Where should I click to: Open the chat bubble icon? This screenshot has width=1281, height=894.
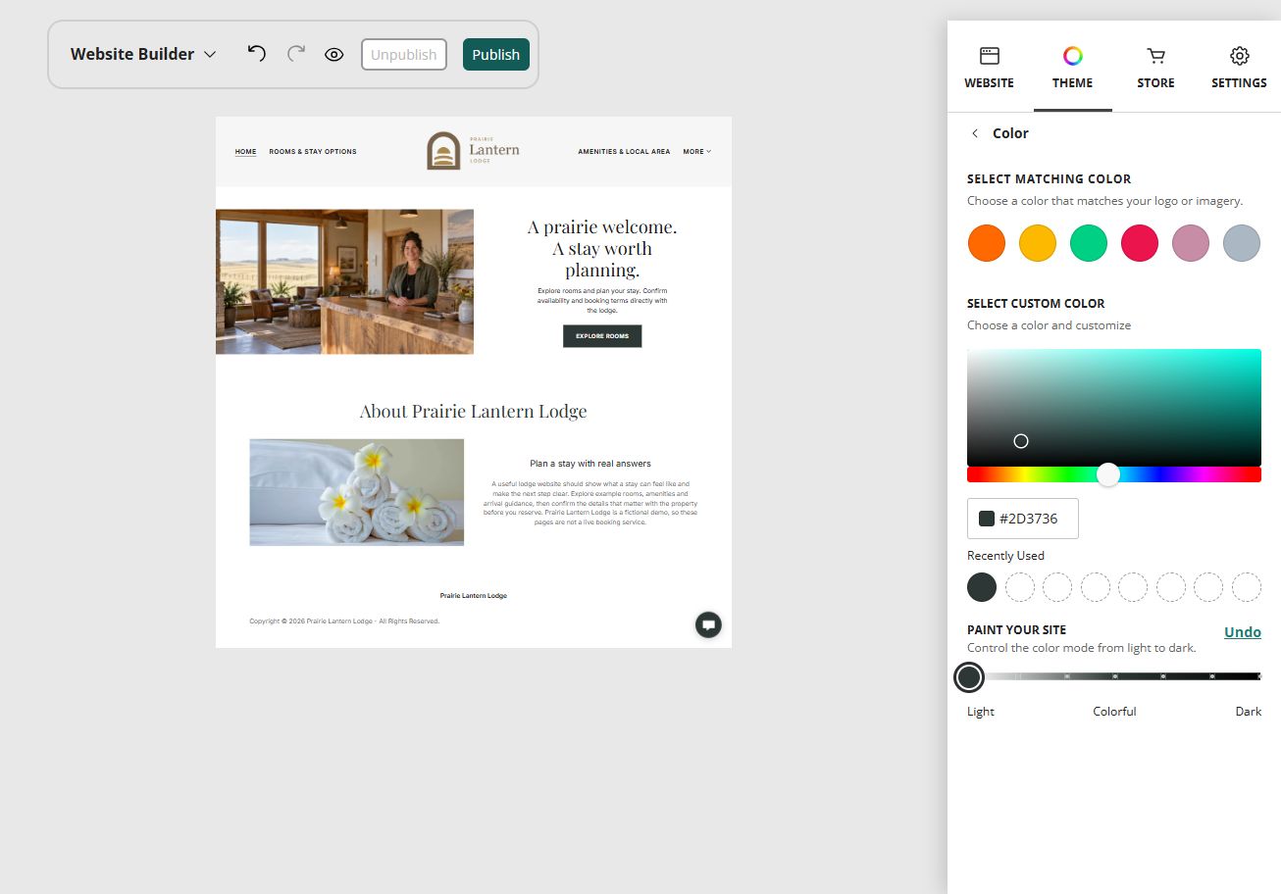tap(708, 624)
